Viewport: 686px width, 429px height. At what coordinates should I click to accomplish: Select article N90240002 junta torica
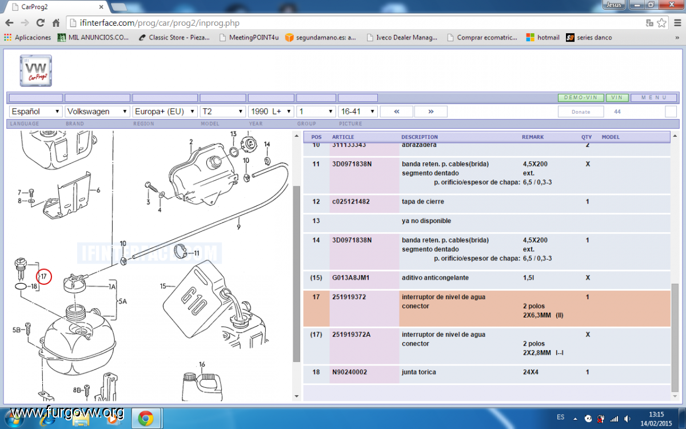349,372
